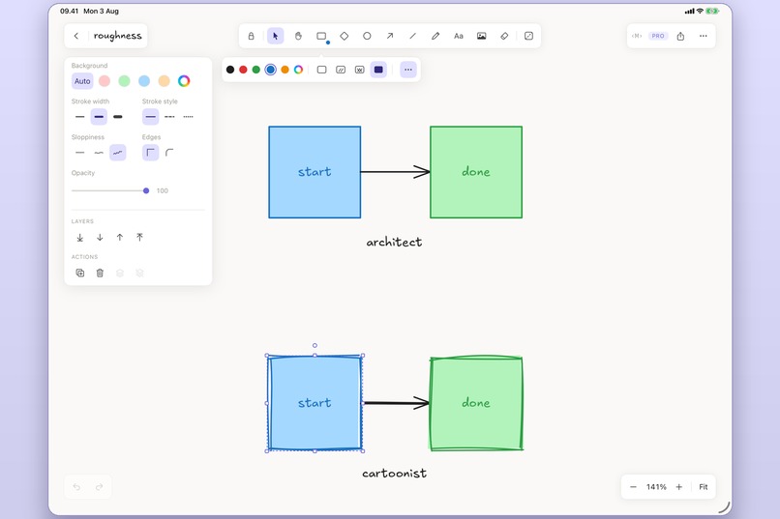This screenshot has height=519, width=780.
Task: Pick the orange stroke color
Action: 285,70
